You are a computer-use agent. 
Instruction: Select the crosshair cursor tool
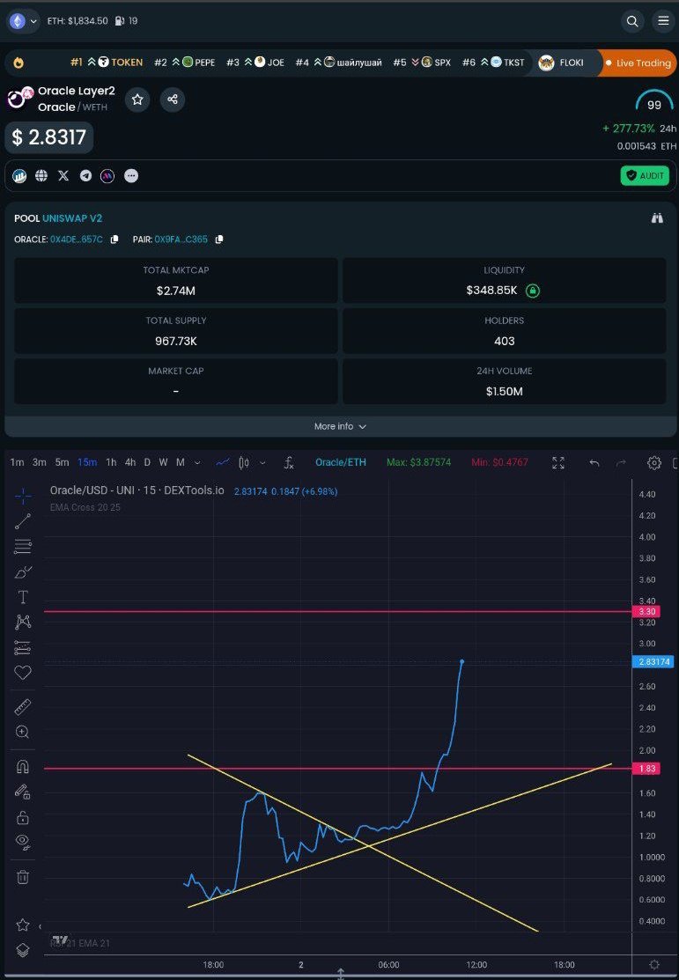point(23,497)
